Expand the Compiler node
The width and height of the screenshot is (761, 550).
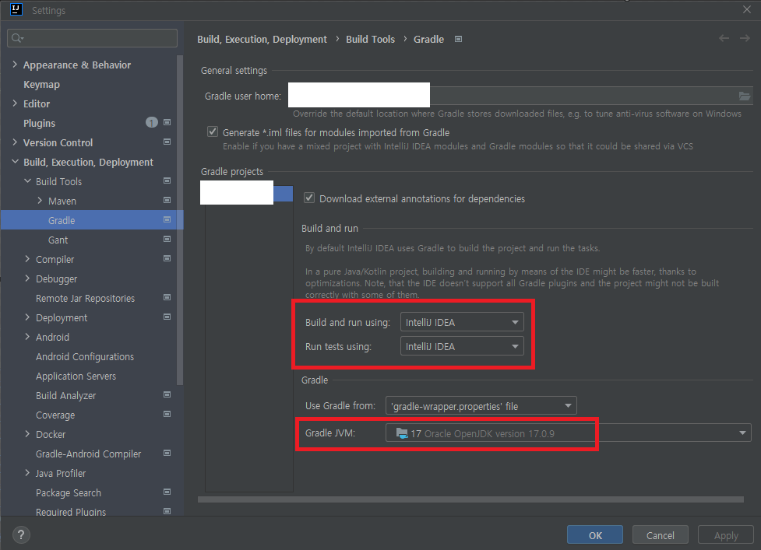click(27, 259)
